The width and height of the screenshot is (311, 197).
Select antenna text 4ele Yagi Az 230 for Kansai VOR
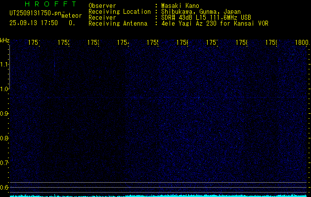click(215, 24)
